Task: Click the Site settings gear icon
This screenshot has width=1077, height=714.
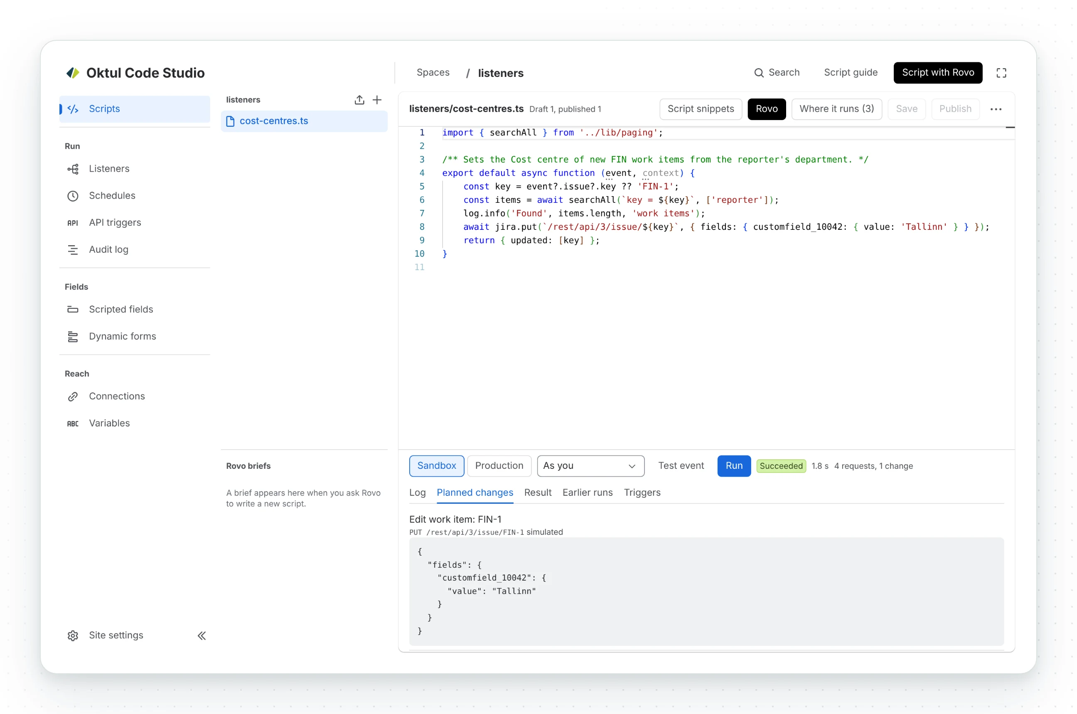Action: pos(73,636)
